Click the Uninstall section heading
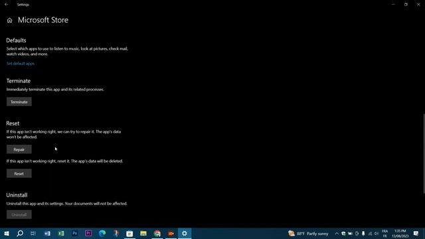 pyautogui.click(x=17, y=195)
